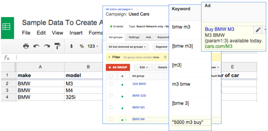
Task: Open the Insert menu in Sheets
Action: tap(76, 33)
